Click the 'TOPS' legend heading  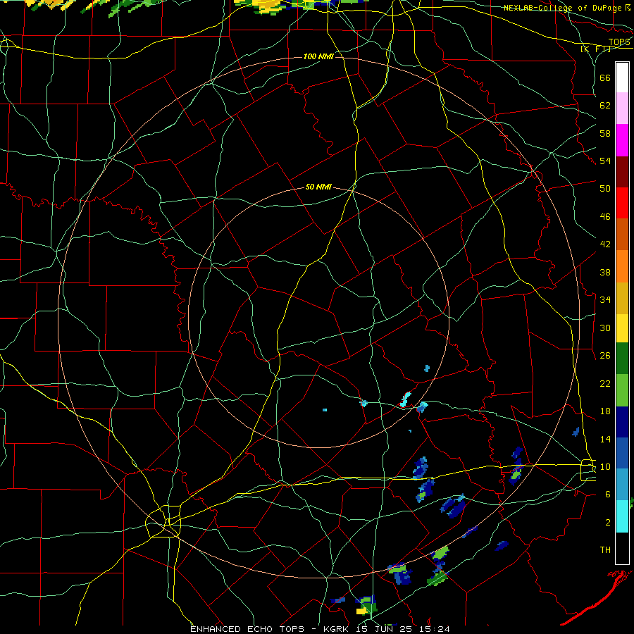click(619, 42)
